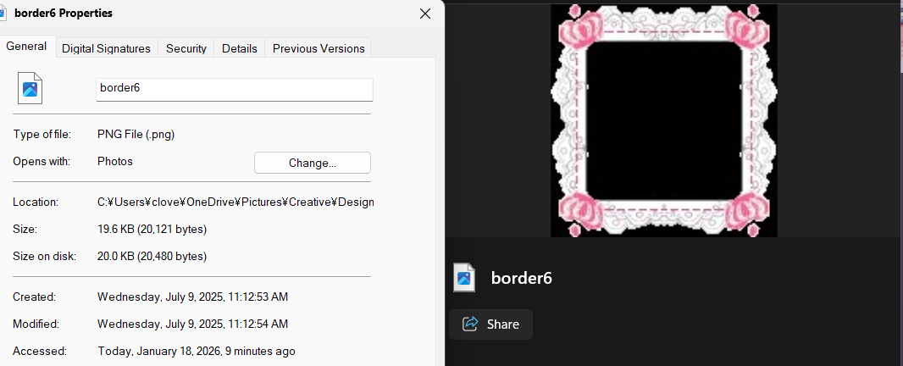Click the 'Photos' opens-with value

click(x=115, y=161)
